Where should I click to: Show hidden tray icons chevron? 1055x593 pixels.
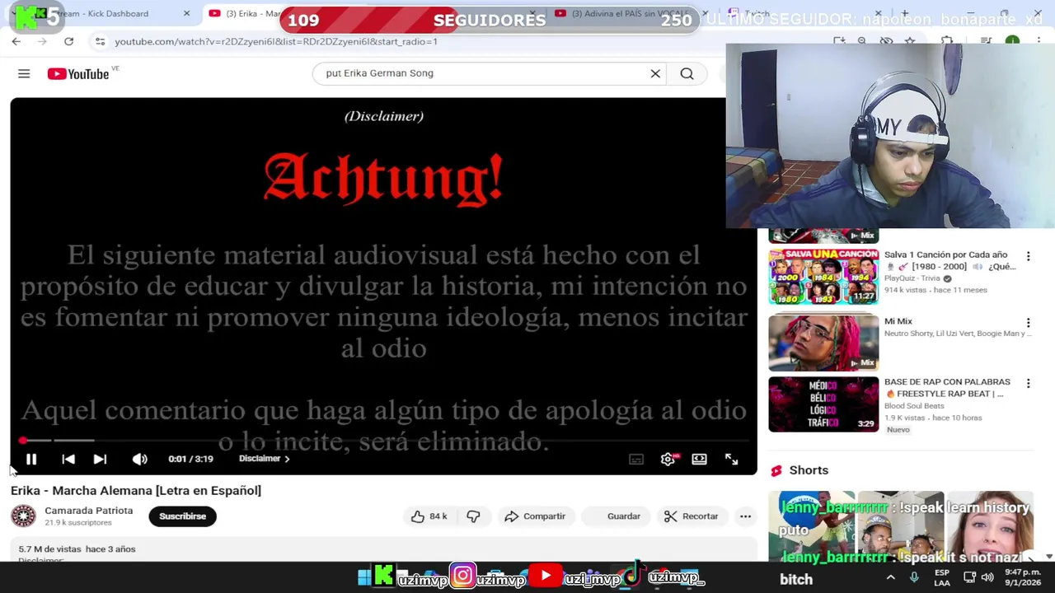(890, 577)
